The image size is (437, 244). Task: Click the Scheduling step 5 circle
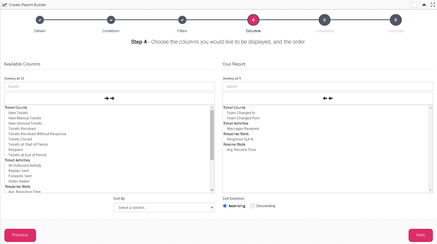coord(324,20)
